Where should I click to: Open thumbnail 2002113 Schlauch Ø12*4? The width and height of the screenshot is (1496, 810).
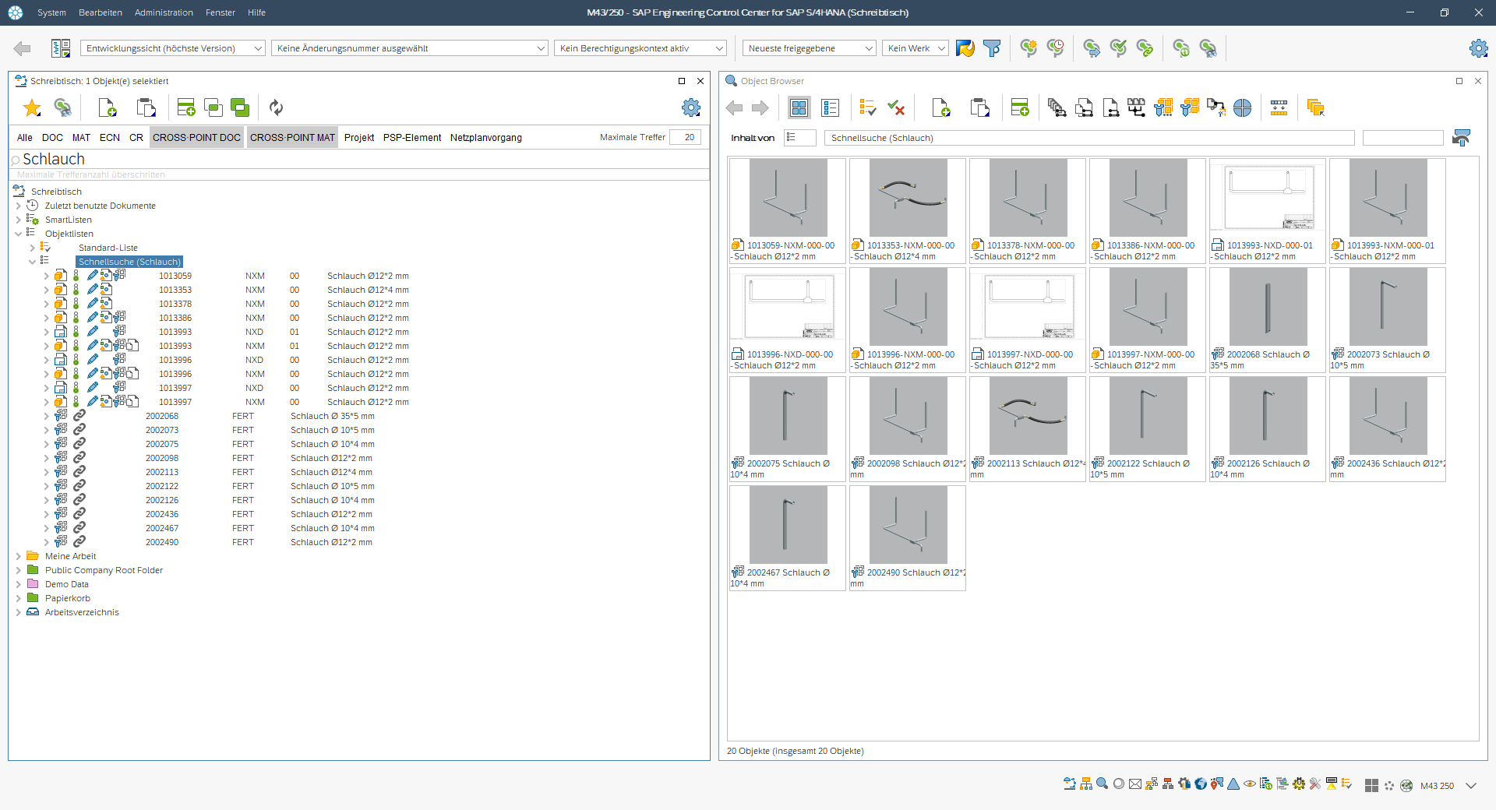point(1028,428)
